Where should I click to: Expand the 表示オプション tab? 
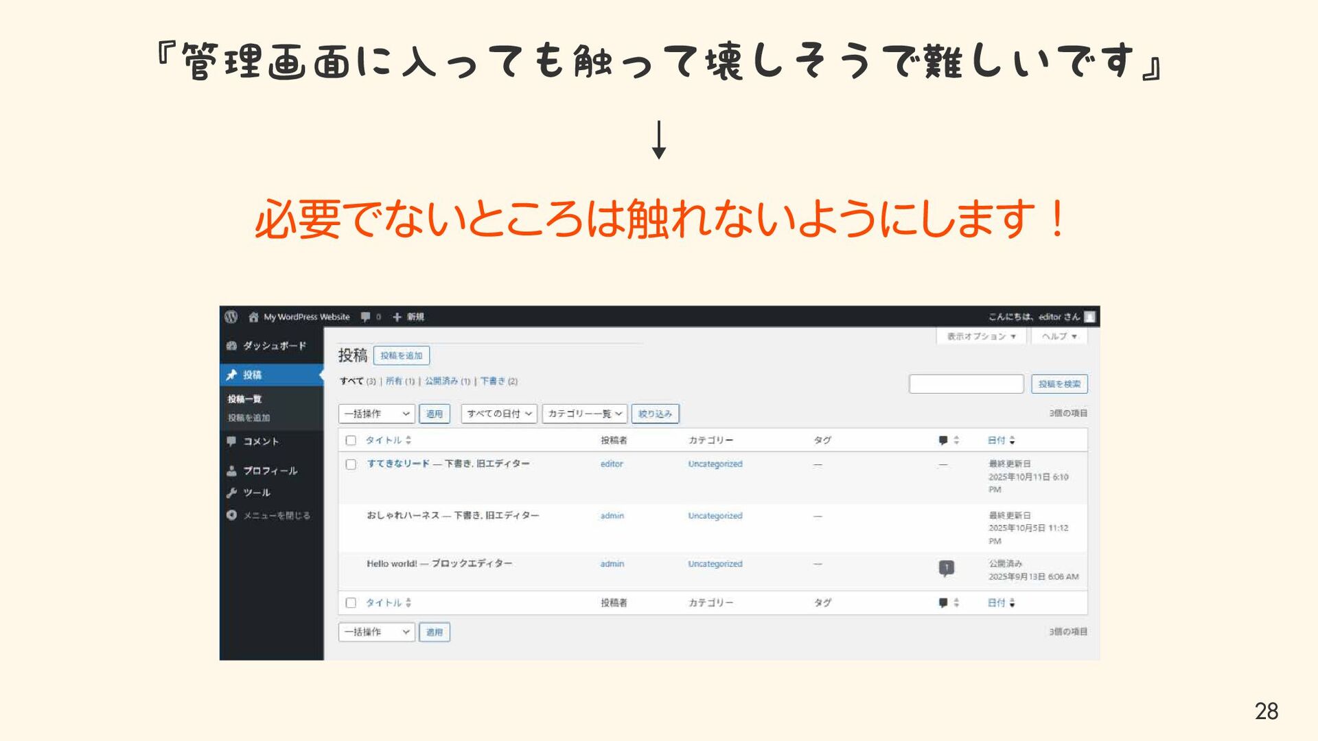click(x=980, y=336)
